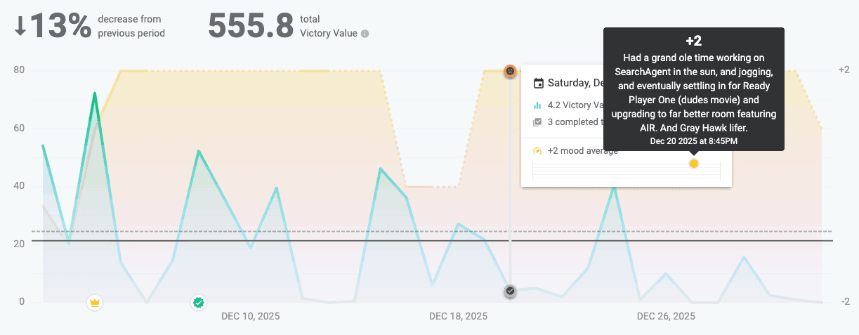Click the completed tasks checkbox icon
Viewport: 859px width, 335px height.
(538, 122)
